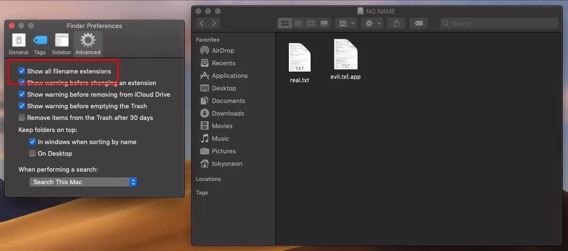The height and width of the screenshot is (251, 568).
Task: Click the Finder search field
Action: click(499, 24)
